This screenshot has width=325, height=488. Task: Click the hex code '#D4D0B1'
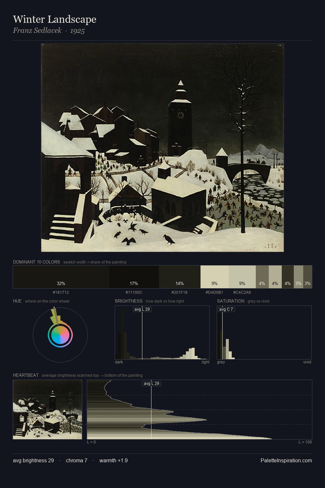click(x=214, y=292)
